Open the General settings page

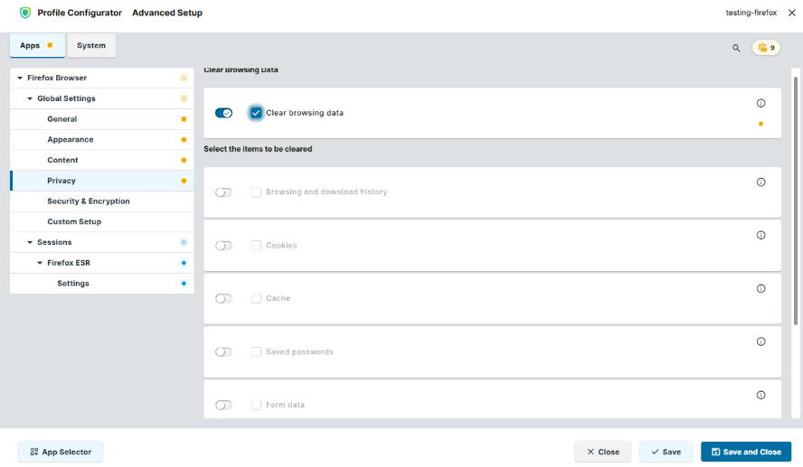(x=102, y=119)
